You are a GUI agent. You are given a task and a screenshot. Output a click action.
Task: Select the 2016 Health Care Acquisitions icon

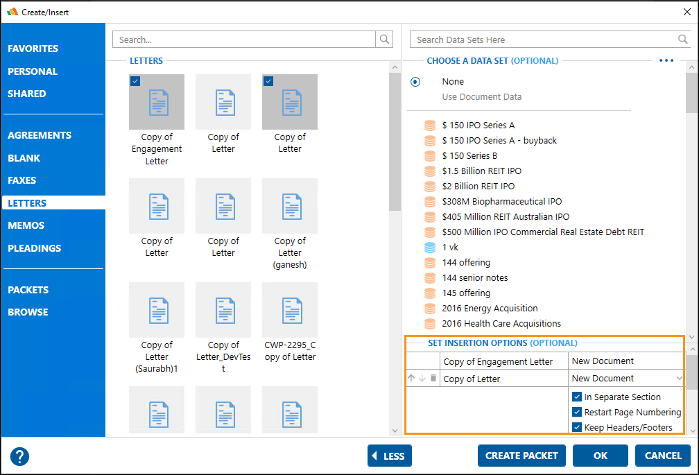coord(430,324)
